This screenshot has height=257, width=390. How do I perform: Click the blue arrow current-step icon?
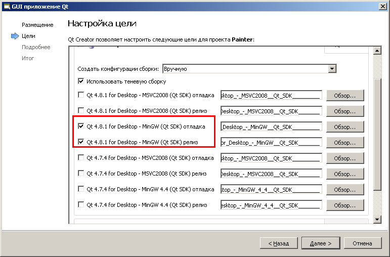click(15, 36)
